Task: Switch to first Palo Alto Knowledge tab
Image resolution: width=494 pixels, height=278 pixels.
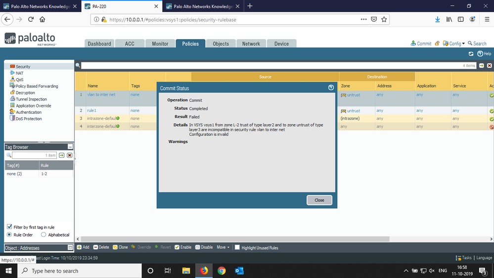Action: click(x=40, y=6)
